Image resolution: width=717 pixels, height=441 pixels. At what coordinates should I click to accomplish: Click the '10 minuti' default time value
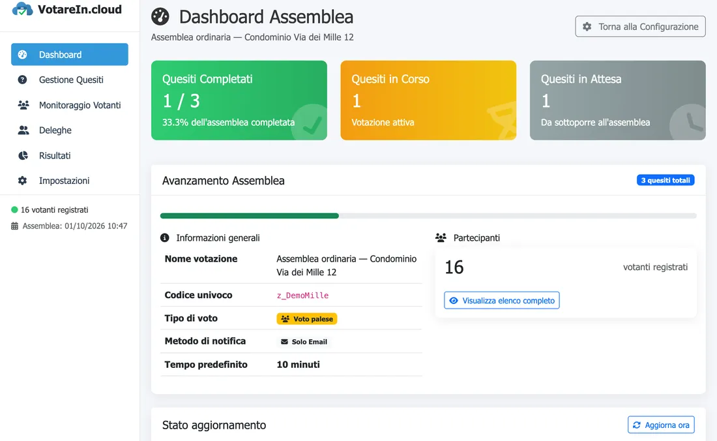coord(298,365)
